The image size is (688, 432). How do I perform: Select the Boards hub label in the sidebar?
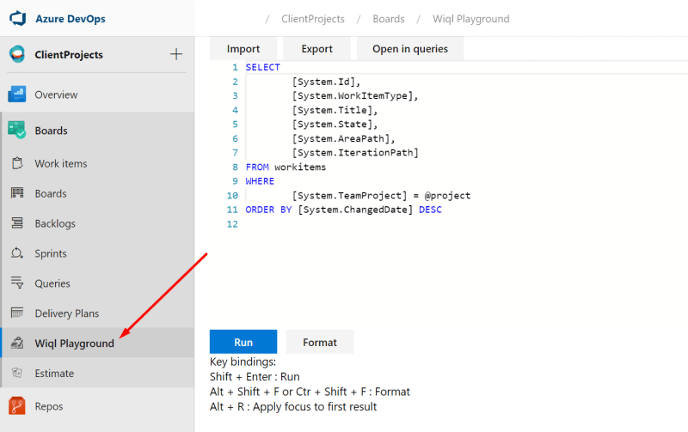[x=52, y=131]
